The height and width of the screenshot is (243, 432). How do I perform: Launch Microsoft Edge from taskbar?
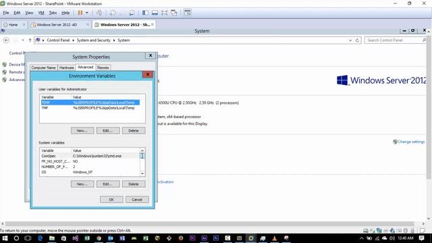point(40,238)
